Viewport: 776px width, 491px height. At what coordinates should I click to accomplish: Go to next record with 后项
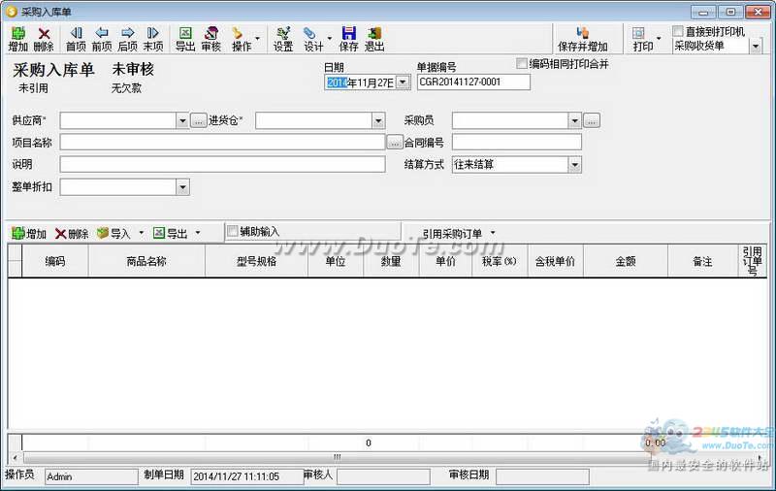(128, 39)
